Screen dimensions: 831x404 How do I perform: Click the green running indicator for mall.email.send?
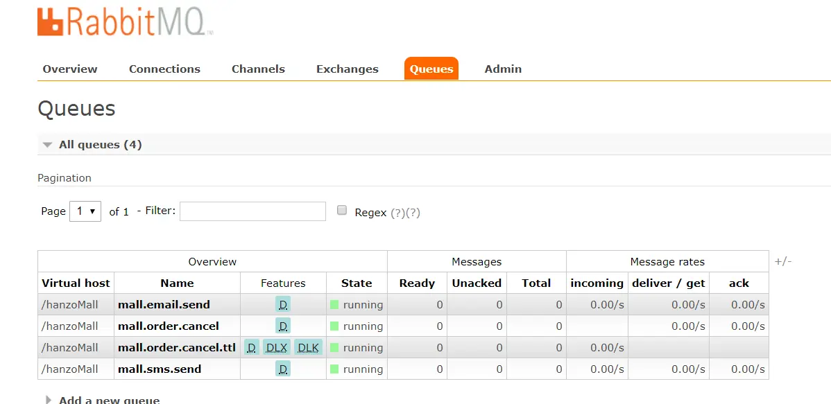[x=334, y=304]
